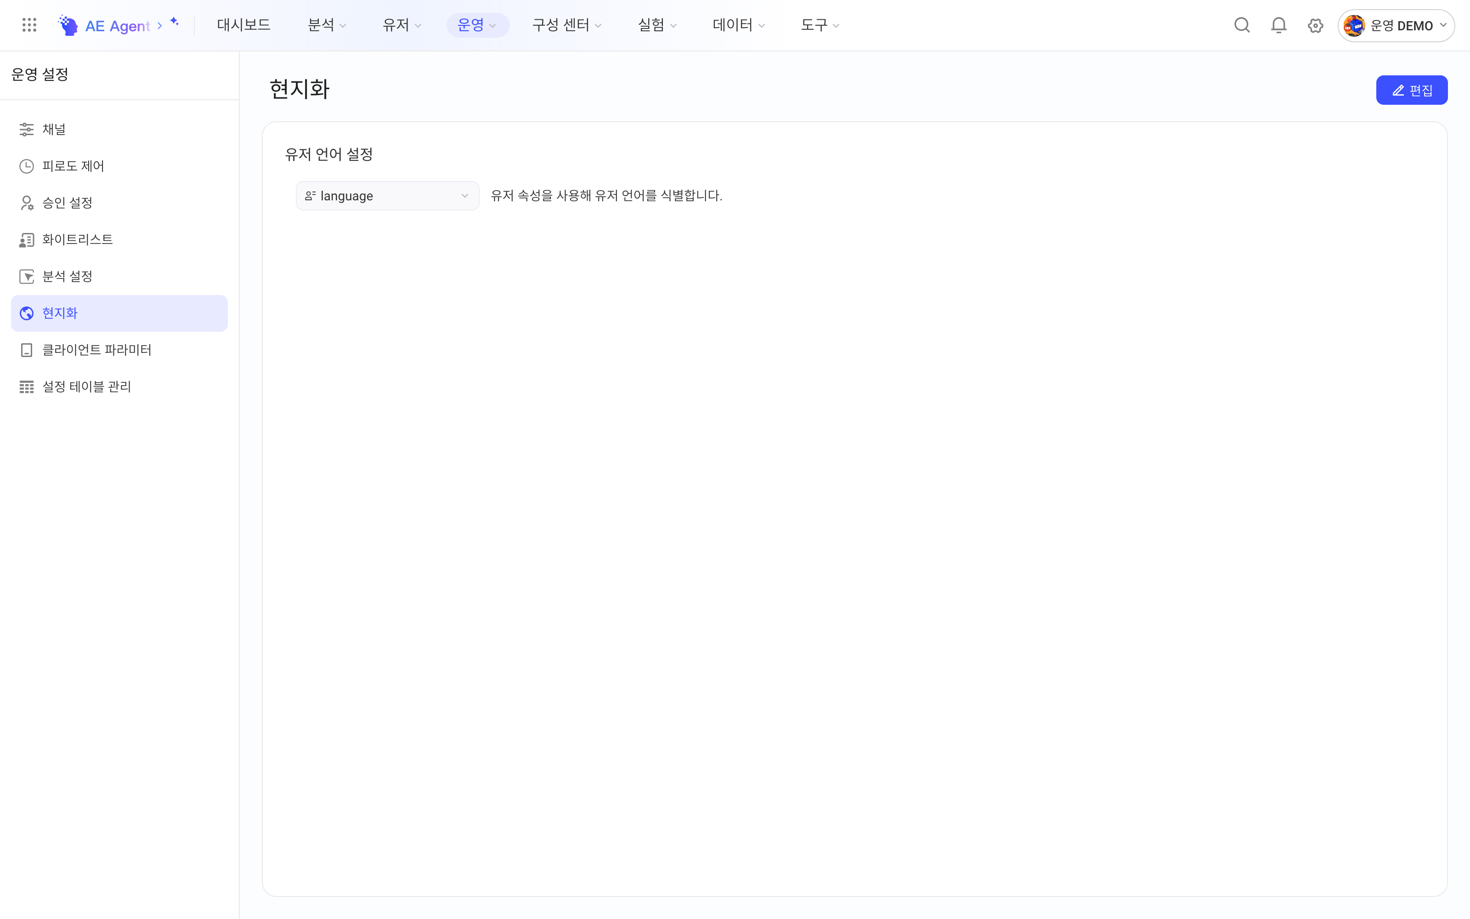
Task: Open the app grid launcher icon
Action: click(x=29, y=25)
